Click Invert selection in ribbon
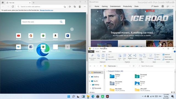Screen dimensions: 176x99 pos(168,59)
